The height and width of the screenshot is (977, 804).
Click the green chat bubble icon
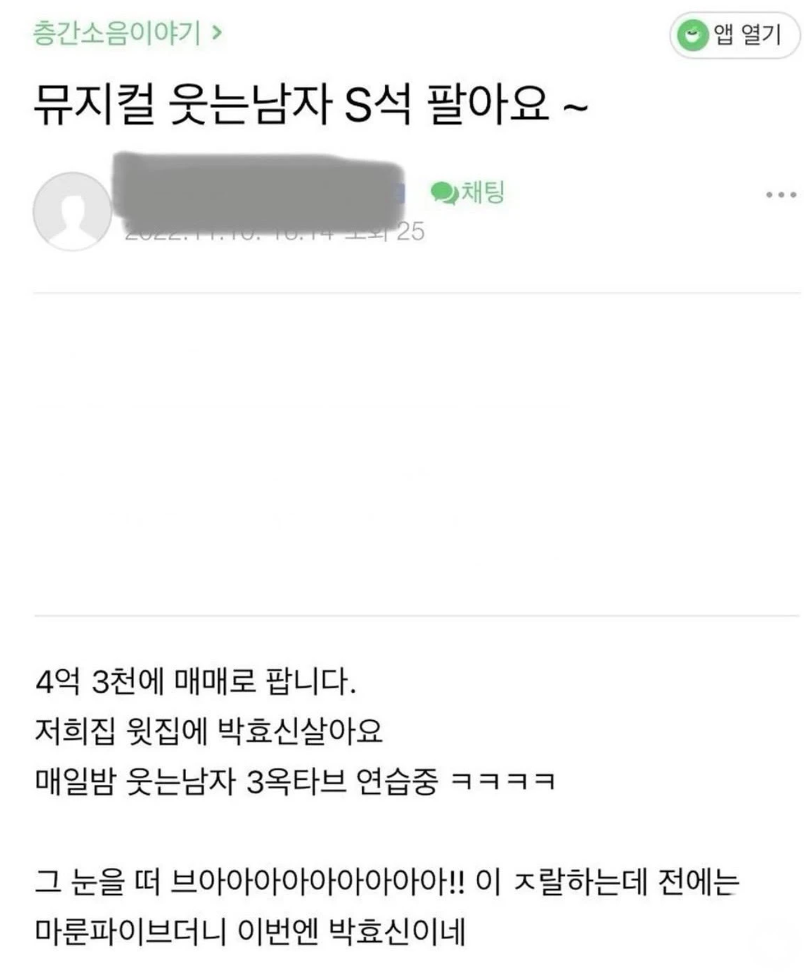pos(443,193)
